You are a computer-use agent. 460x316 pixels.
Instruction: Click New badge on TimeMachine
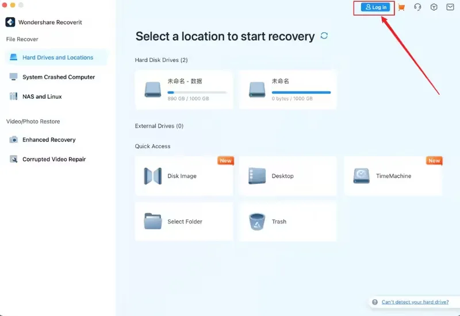click(x=434, y=161)
